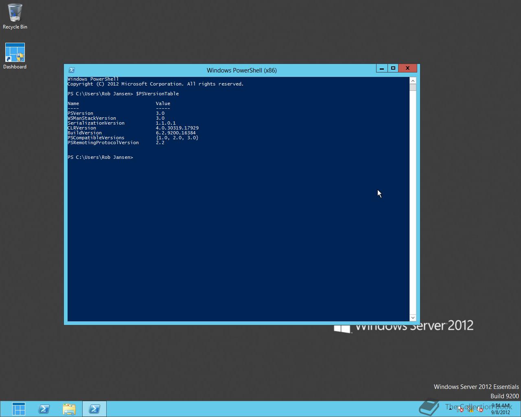Click the value 2.2

pyautogui.click(x=160, y=143)
